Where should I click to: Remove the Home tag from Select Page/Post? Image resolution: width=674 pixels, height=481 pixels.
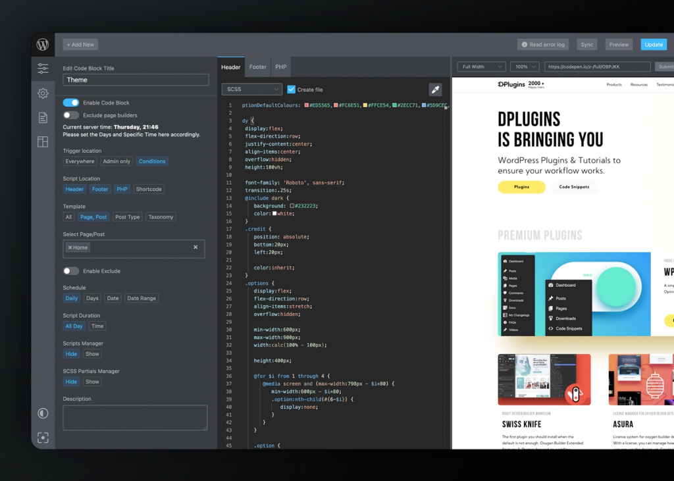(x=70, y=247)
